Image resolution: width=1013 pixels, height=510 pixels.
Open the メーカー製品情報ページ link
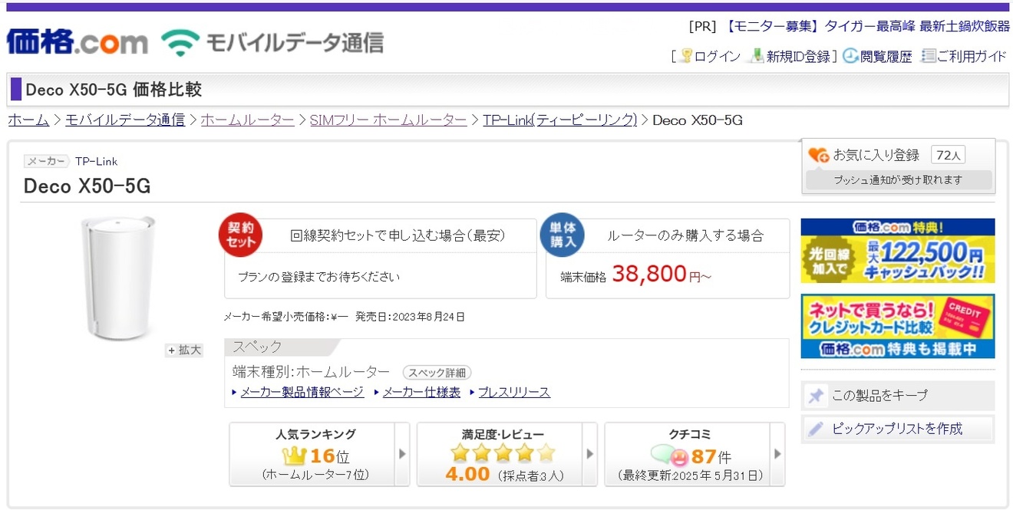[x=302, y=392]
